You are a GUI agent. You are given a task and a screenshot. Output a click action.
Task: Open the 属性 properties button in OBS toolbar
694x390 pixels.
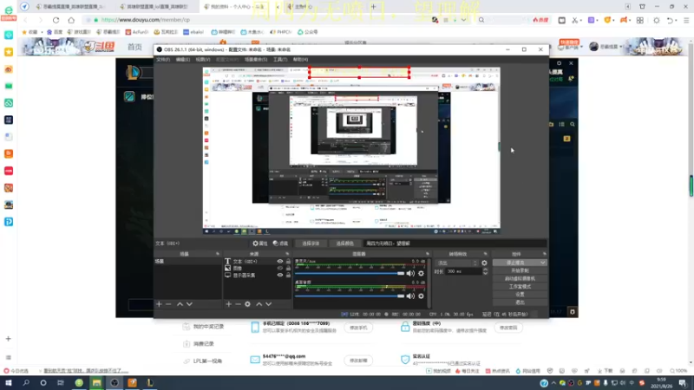pyautogui.click(x=259, y=244)
